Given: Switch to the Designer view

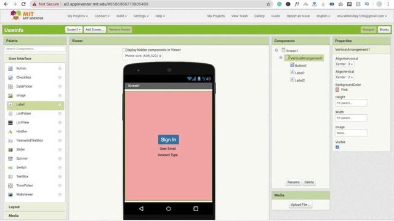Looking at the screenshot, I should point(368,29).
